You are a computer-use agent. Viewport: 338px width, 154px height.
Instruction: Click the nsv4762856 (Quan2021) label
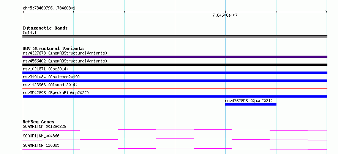(249, 101)
